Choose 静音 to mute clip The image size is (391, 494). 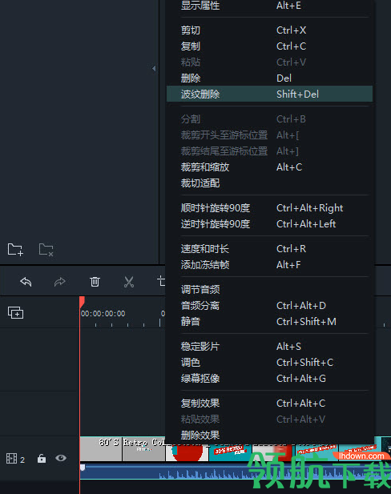coord(269,322)
